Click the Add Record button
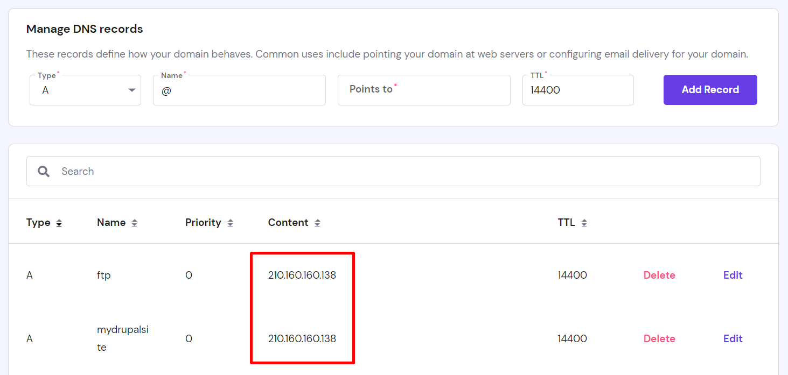788x375 pixels. pyautogui.click(x=710, y=90)
